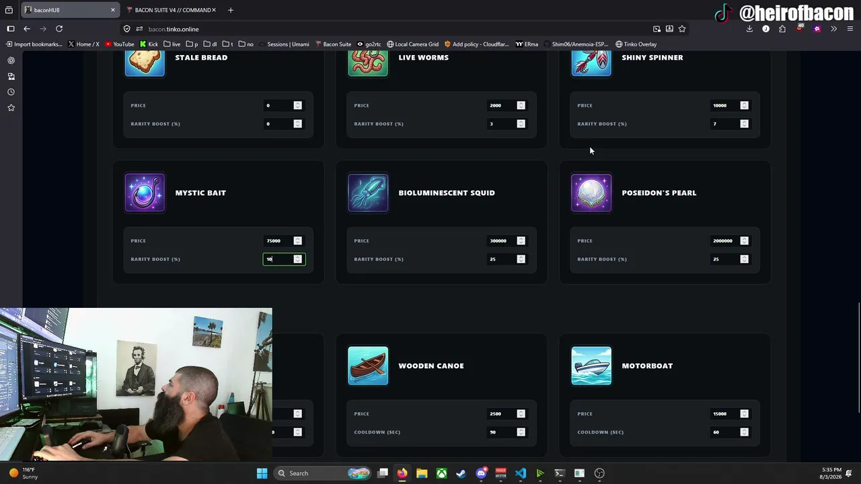Open OBS Studio from the taskbar

599,473
